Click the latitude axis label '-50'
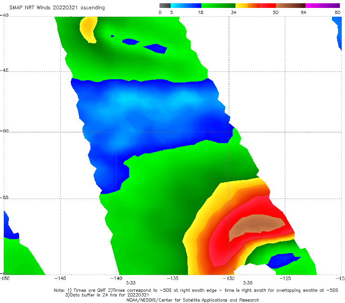Screen dimensions: 345x303 4,131
